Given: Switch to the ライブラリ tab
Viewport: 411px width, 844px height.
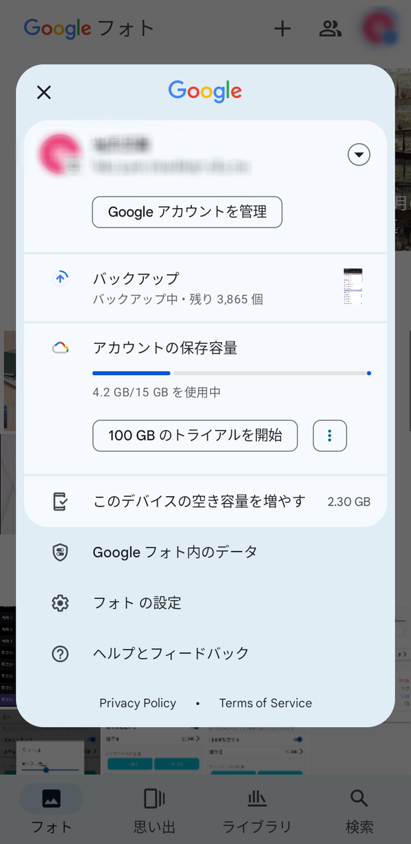Looking at the screenshot, I should [257, 812].
